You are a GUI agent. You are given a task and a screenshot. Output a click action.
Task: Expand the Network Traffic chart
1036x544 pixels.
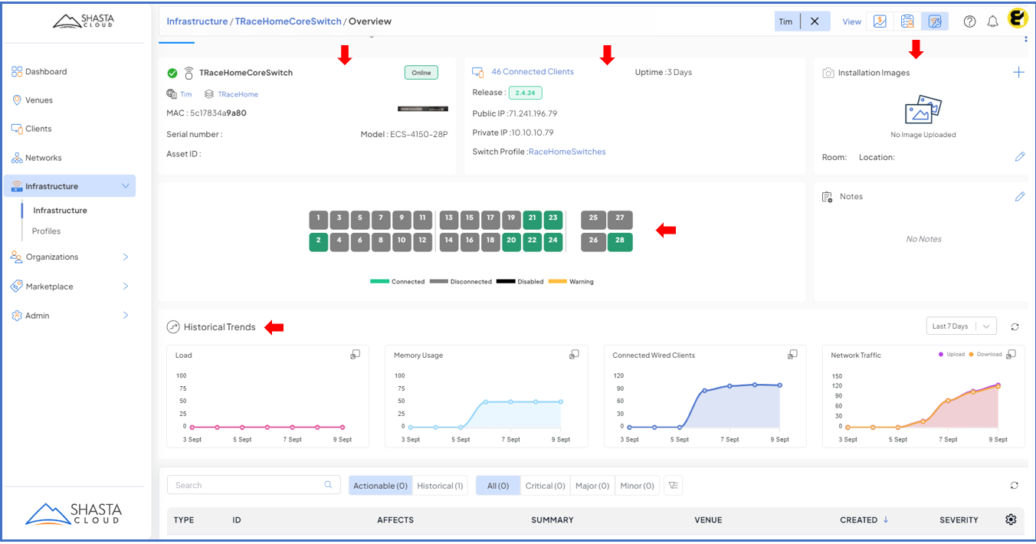tap(1011, 354)
